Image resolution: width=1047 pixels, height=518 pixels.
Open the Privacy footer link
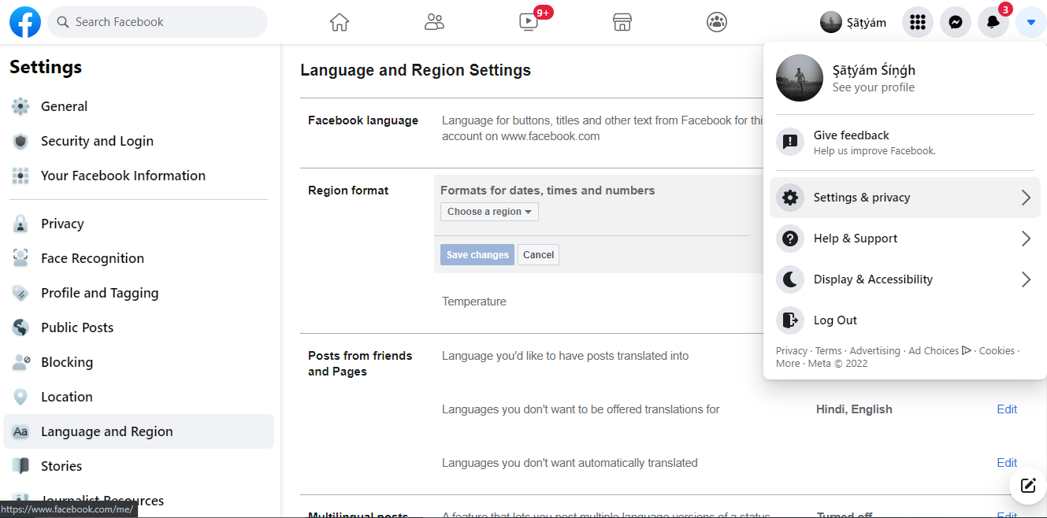(792, 351)
